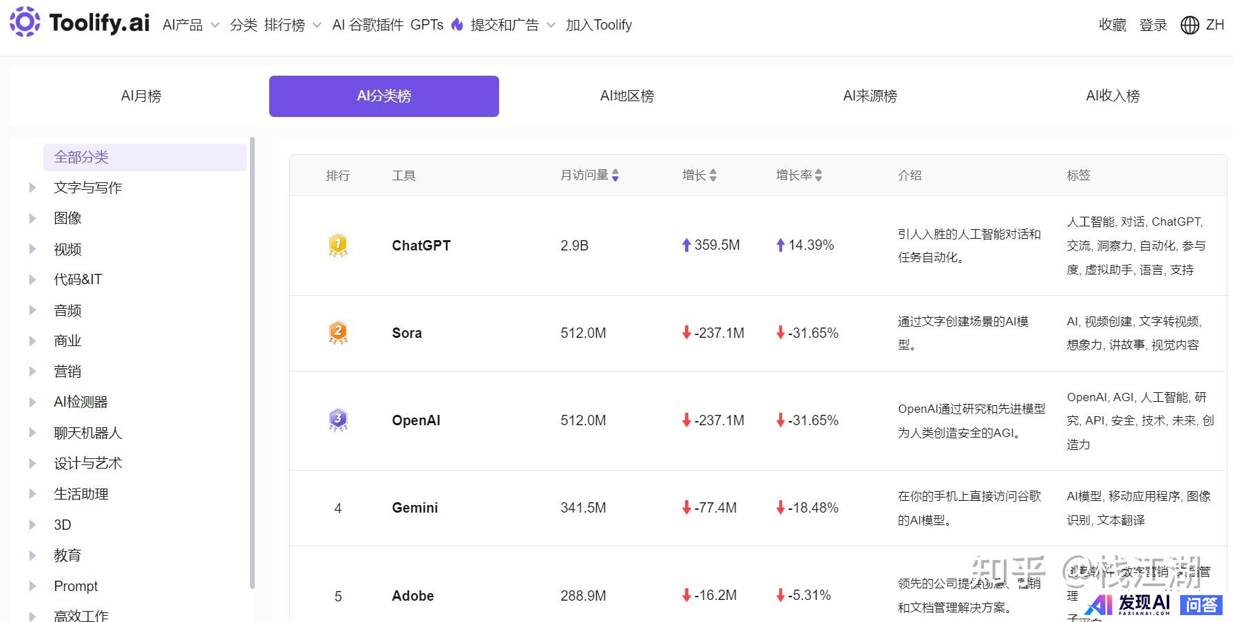1233x622 pixels.
Task: Select the 教育 category
Action: (67, 555)
